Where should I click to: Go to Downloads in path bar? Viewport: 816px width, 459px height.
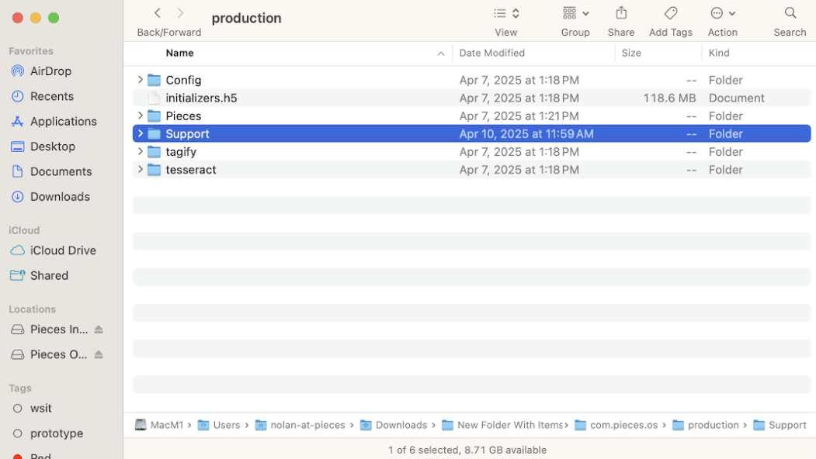(x=394, y=425)
